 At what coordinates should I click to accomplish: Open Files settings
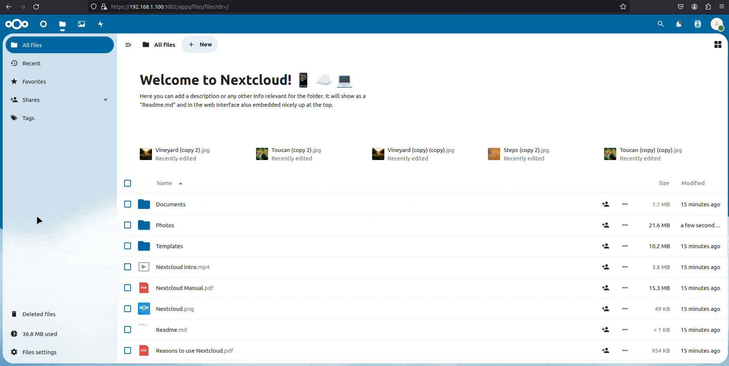(60, 352)
